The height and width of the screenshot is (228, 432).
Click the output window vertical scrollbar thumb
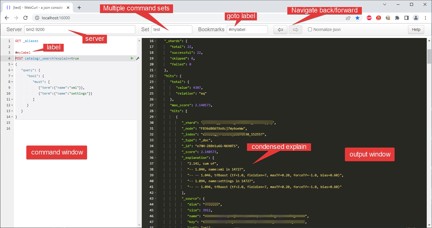click(x=429, y=56)
